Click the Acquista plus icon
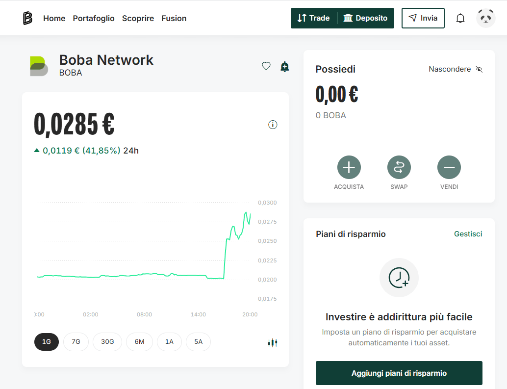 click(349, 167)
